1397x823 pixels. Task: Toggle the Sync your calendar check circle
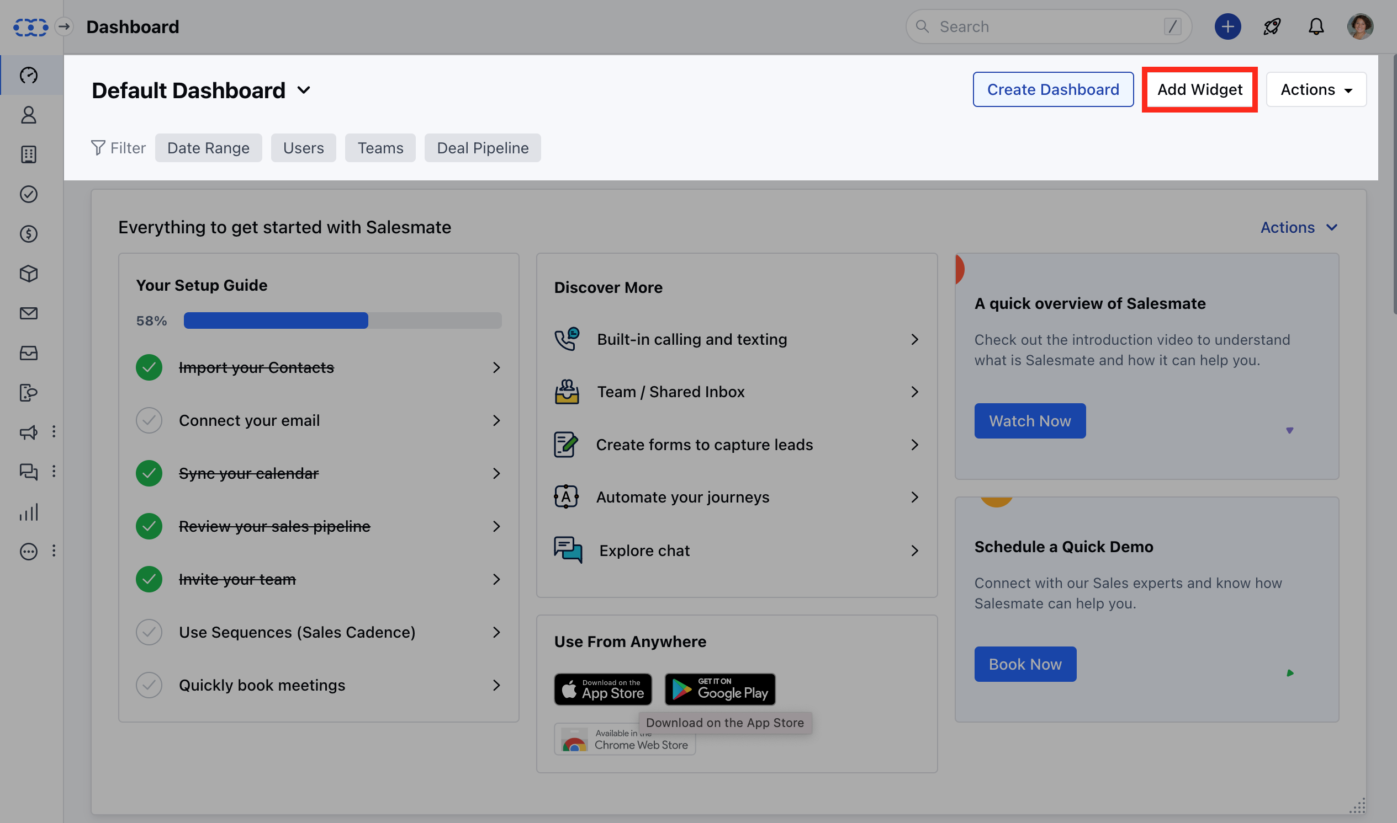coord(149,473)
